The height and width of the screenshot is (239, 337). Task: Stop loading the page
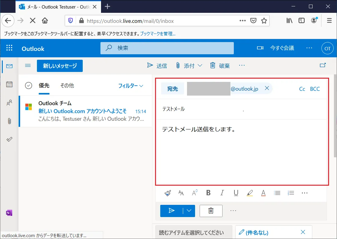click(x=32, y=21)
